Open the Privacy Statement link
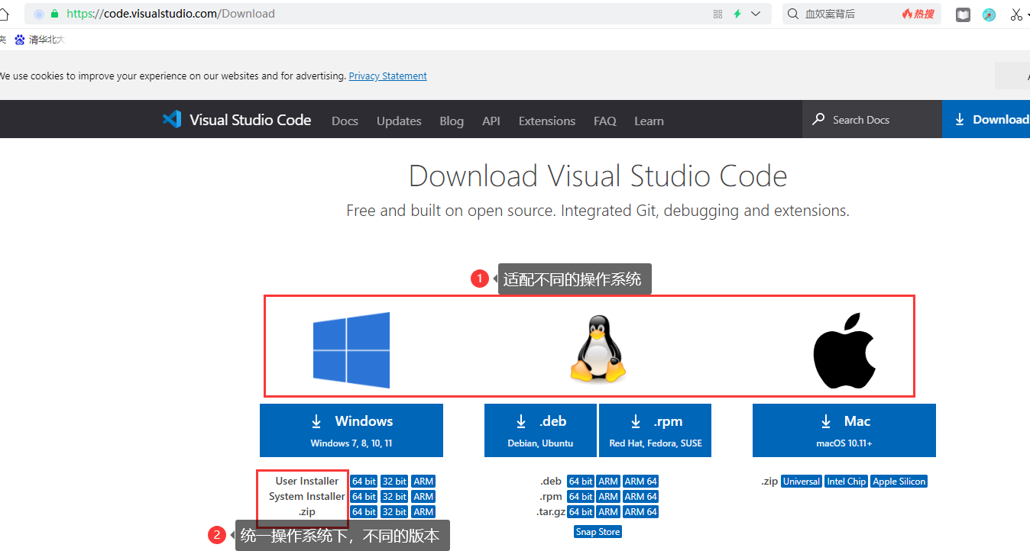 [x=387, y=76]
